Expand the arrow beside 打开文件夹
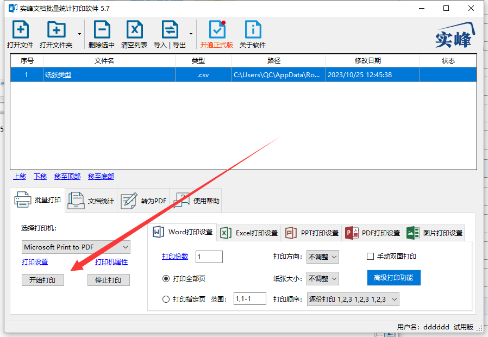 coord(80,34)
